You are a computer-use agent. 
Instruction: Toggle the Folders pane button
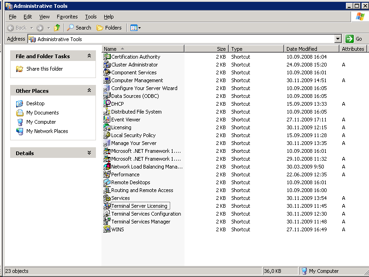click(x=109, y=28)
